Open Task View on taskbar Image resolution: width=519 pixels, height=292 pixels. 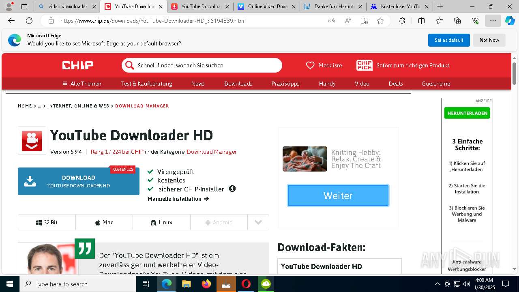(146, 284)
